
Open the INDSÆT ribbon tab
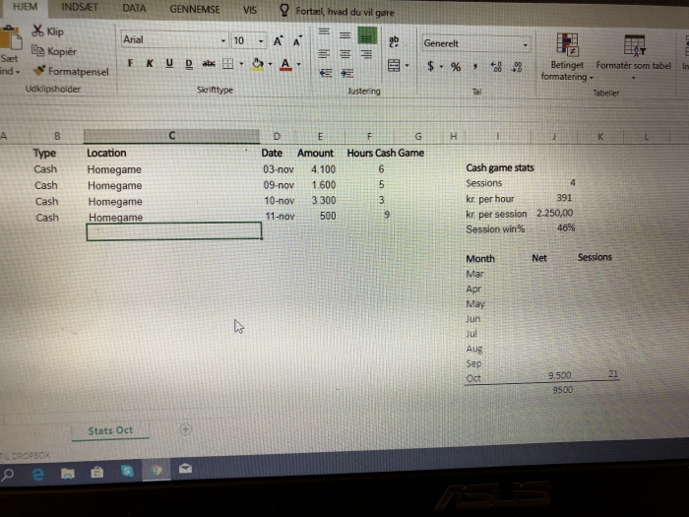point(80,8)
